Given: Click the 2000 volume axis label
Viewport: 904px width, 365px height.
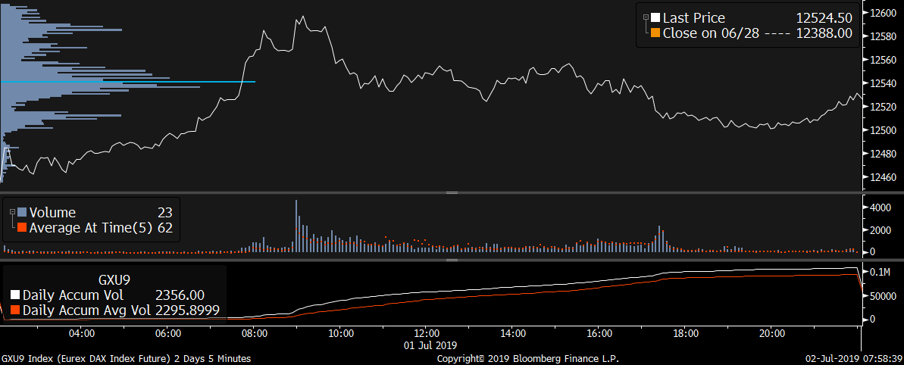Looking at the screenshot, I should point(880,230).
